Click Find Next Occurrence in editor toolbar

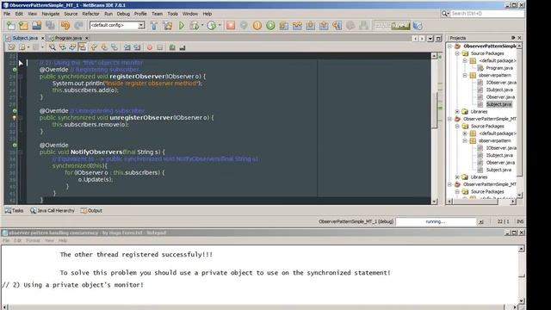pyautogui.click(x=72, y=47)
